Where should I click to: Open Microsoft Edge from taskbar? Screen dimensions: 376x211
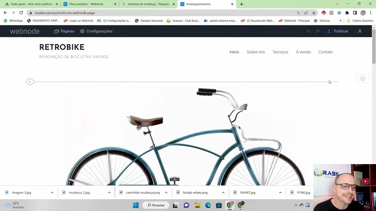[208, 205]
